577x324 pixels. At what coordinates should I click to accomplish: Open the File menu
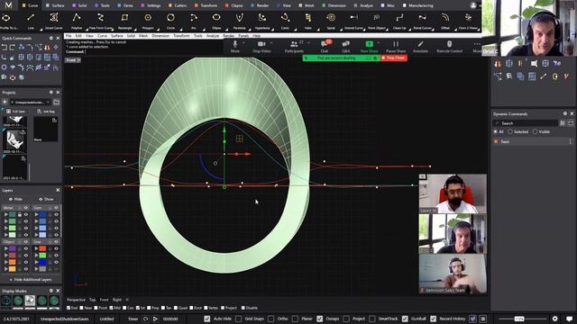tap(69, 36)
